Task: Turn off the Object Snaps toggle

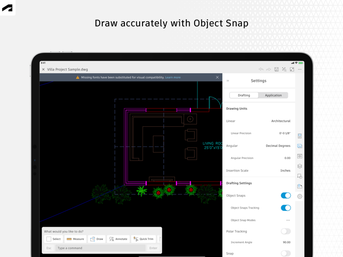Action: (x=286, y=195)
